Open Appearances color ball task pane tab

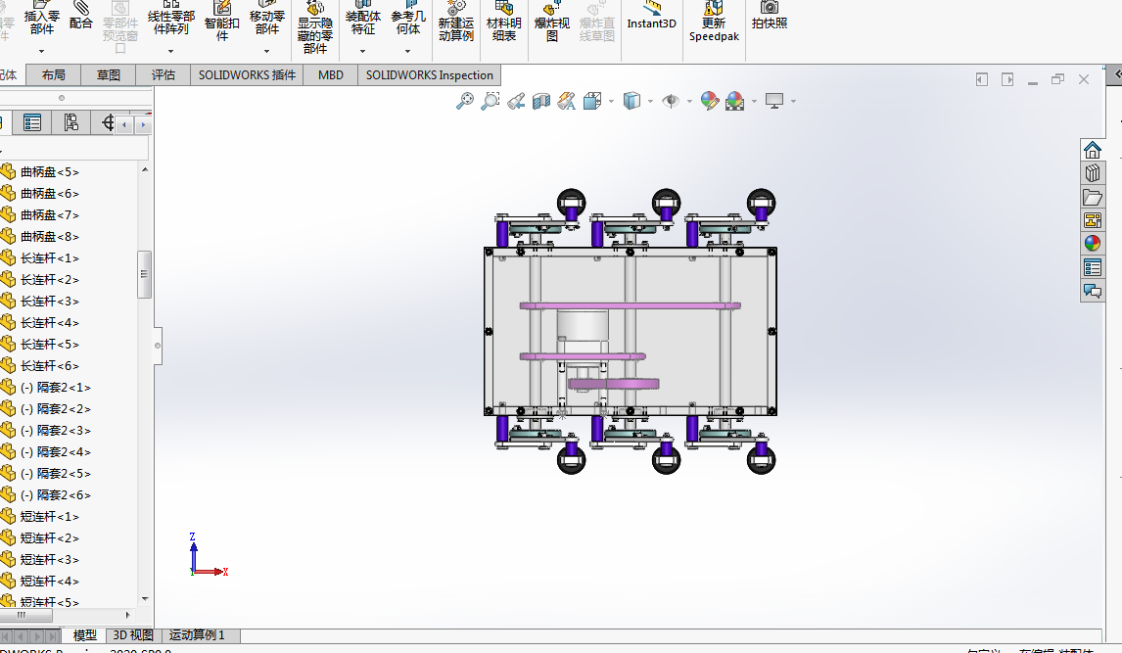pyautogui.click(x=1093, y=244)
